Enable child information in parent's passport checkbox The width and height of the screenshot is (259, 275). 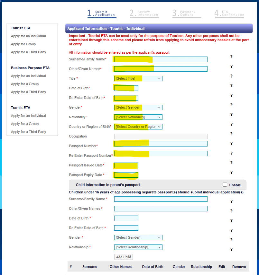click(225, 184)
